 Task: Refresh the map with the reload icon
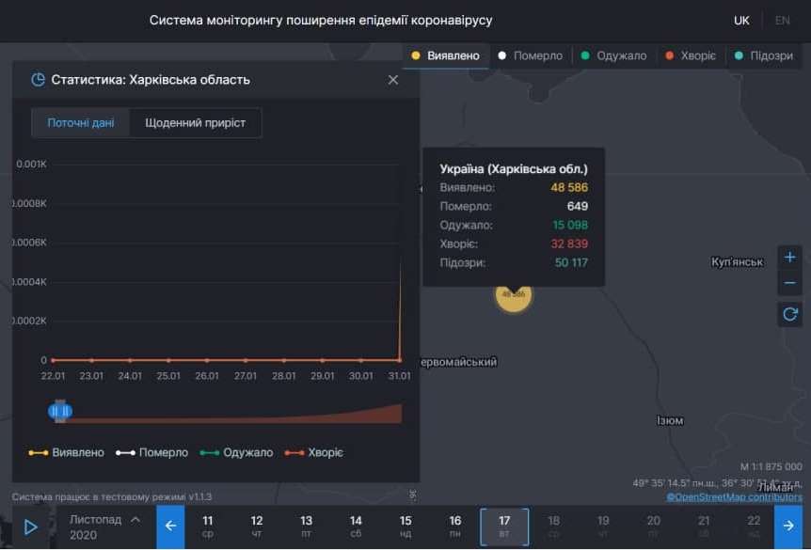coord(789,313)
